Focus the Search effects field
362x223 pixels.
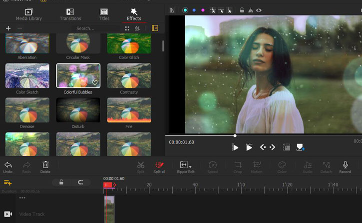point(97,28)
